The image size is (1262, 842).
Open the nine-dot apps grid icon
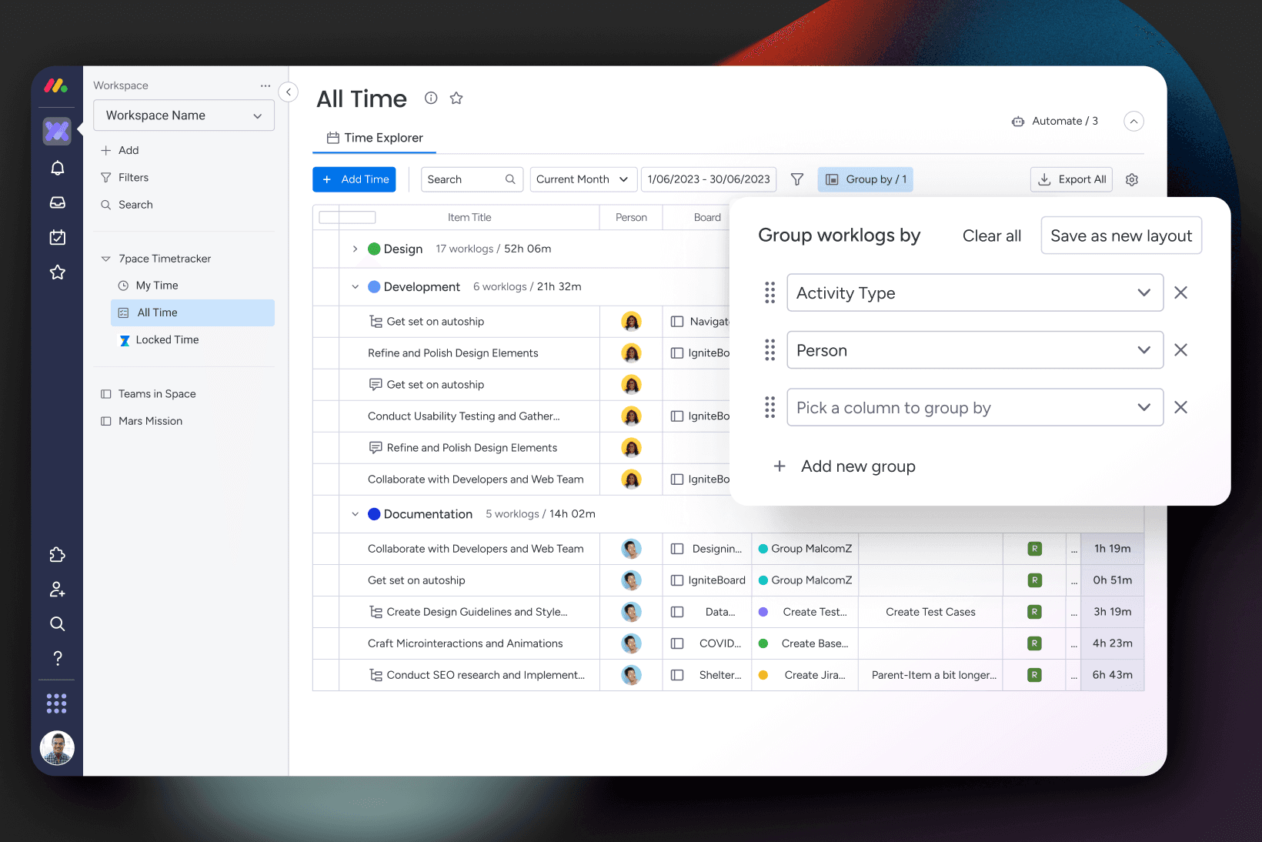[57, 703]
